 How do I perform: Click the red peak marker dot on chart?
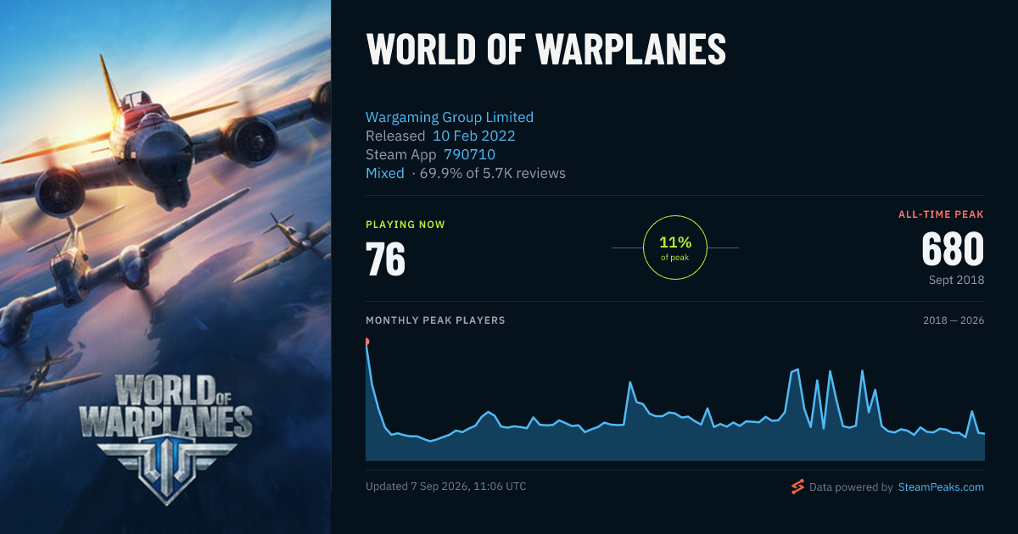coord(366,342)
